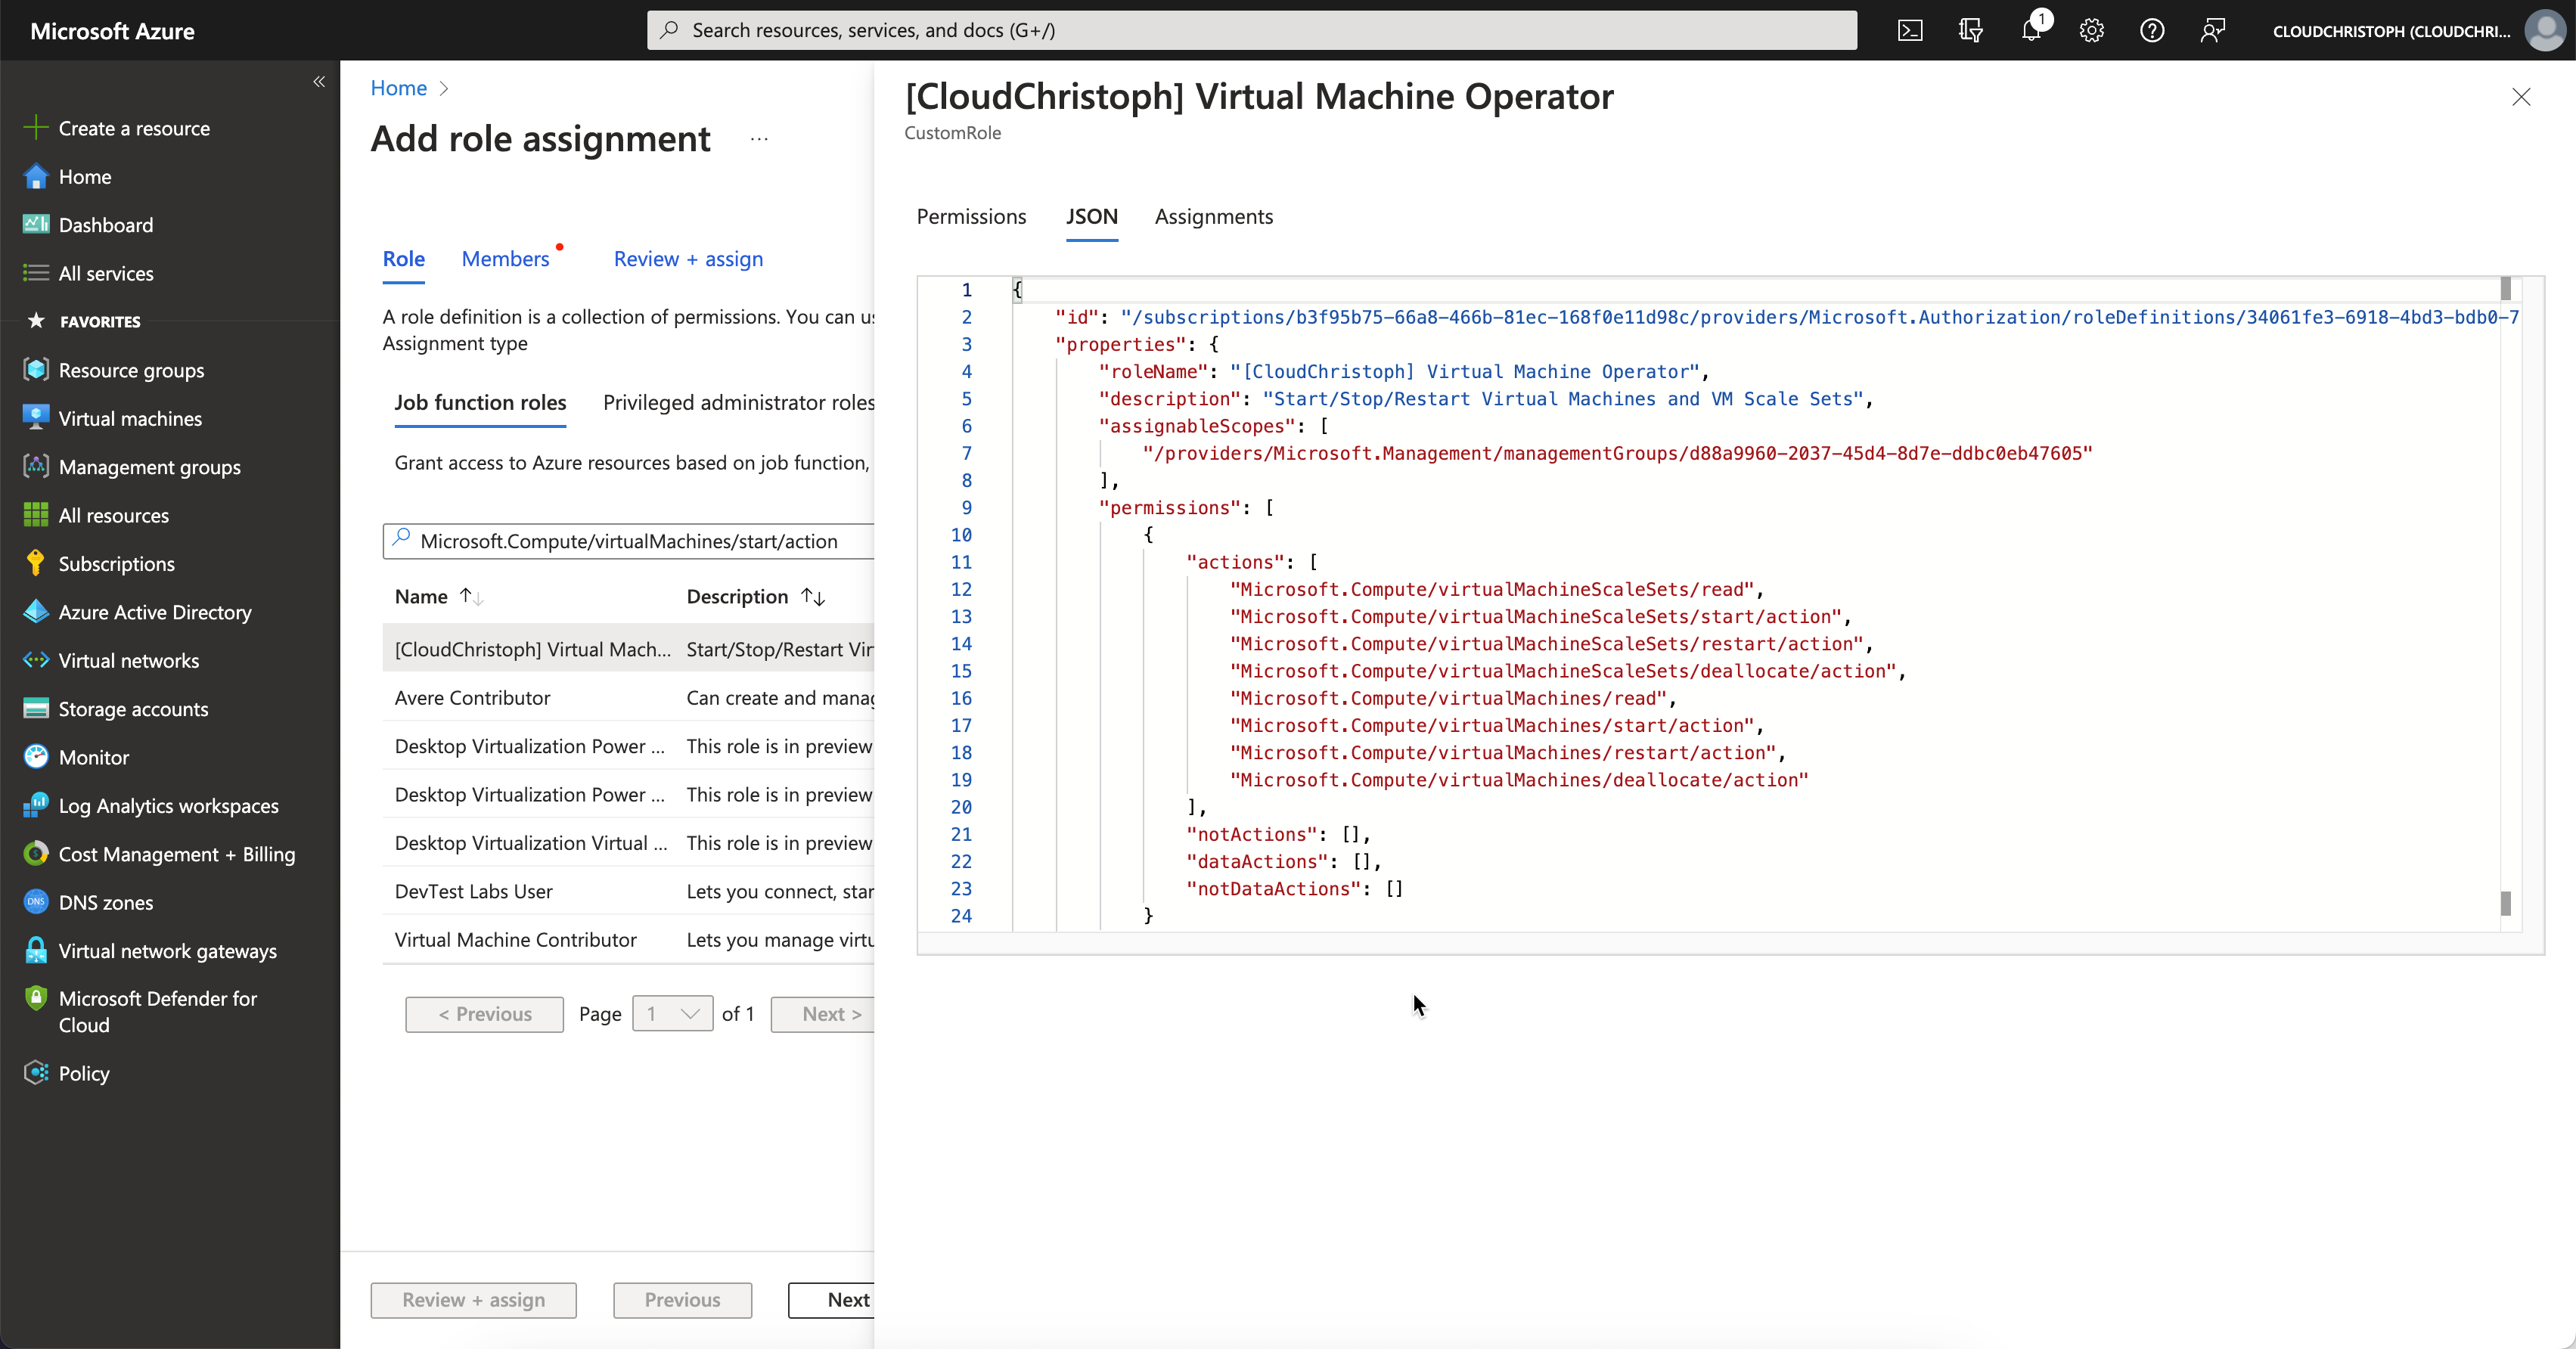Screen dimensions: 2576x1349
Task: Click the Members tab with red indicator
Action: point(504,257)
